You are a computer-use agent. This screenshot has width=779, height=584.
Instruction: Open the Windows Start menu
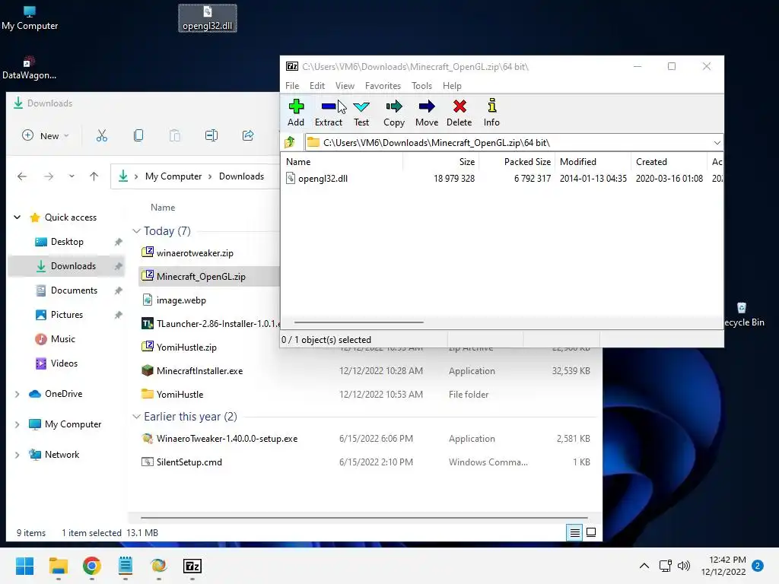(25, 566)
